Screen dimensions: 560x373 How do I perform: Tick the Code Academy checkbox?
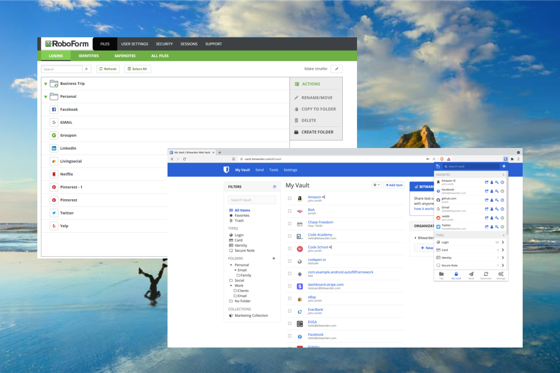(x=290, y=236)
